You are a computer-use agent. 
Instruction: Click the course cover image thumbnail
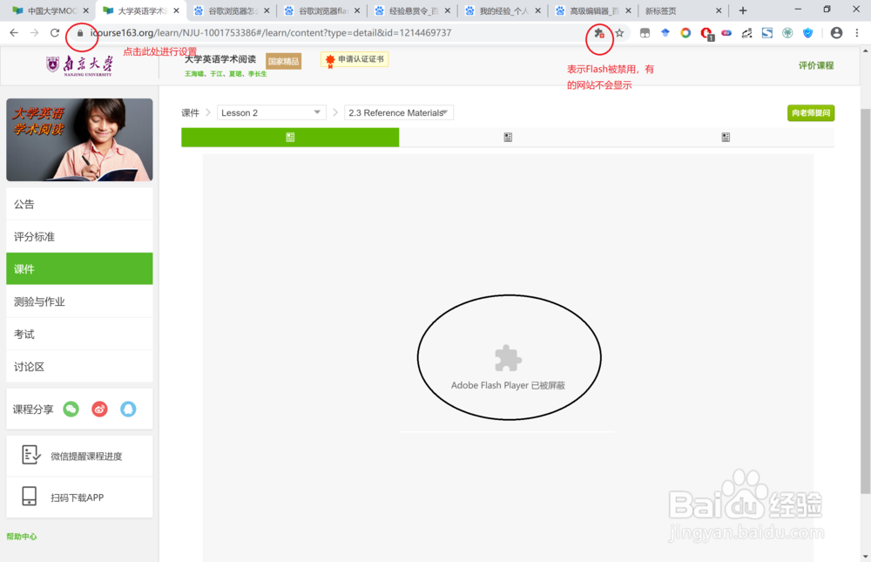pos(79,139)
